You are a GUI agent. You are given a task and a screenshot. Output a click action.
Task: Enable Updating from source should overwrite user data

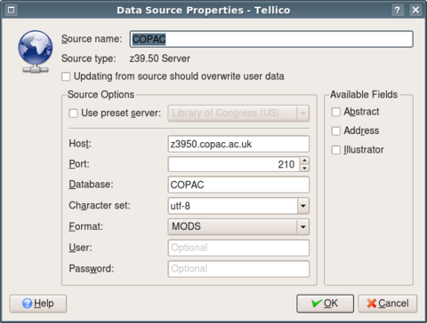coord(66,76)
